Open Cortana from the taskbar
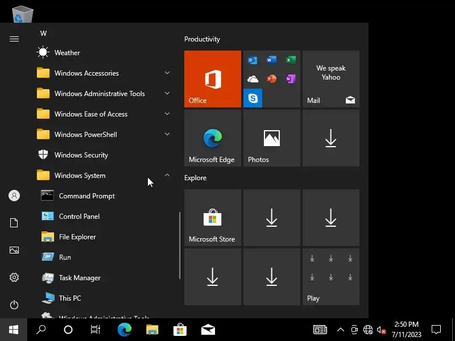Image resolution: width=455 pixels, height=341 pixels. [x=68, y=330]
